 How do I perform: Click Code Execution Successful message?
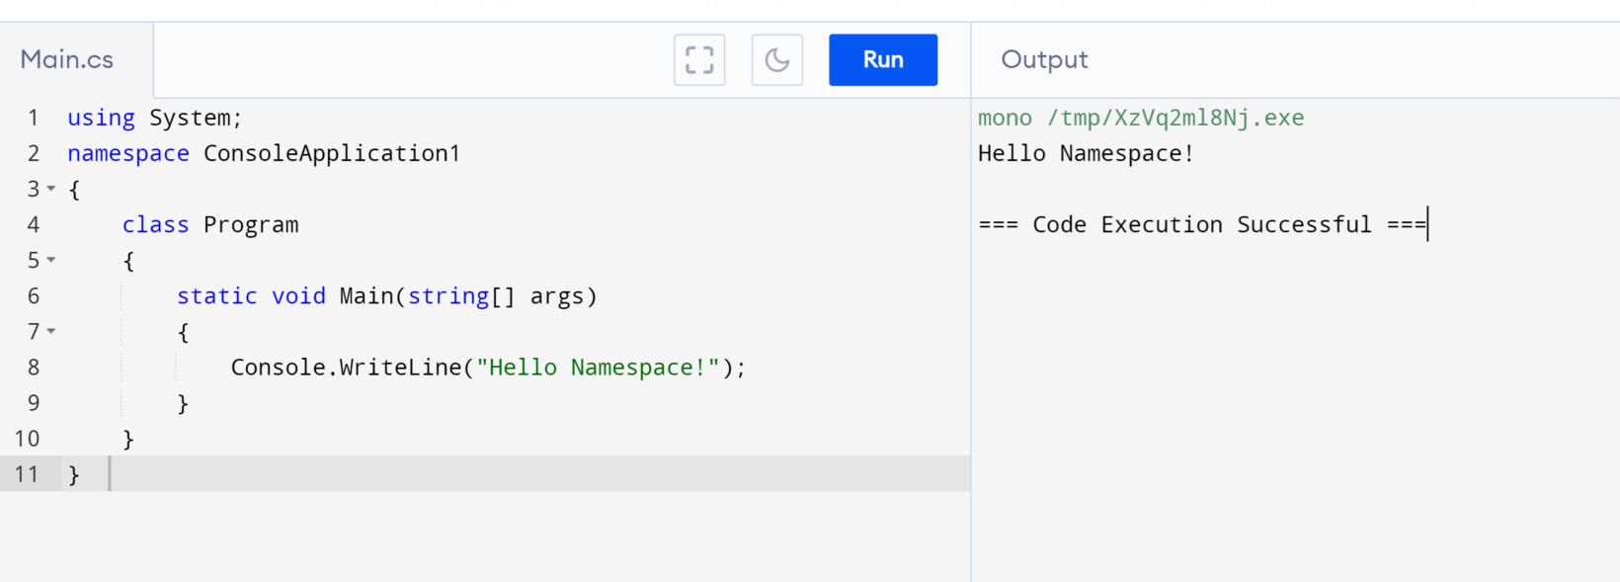1201,225
